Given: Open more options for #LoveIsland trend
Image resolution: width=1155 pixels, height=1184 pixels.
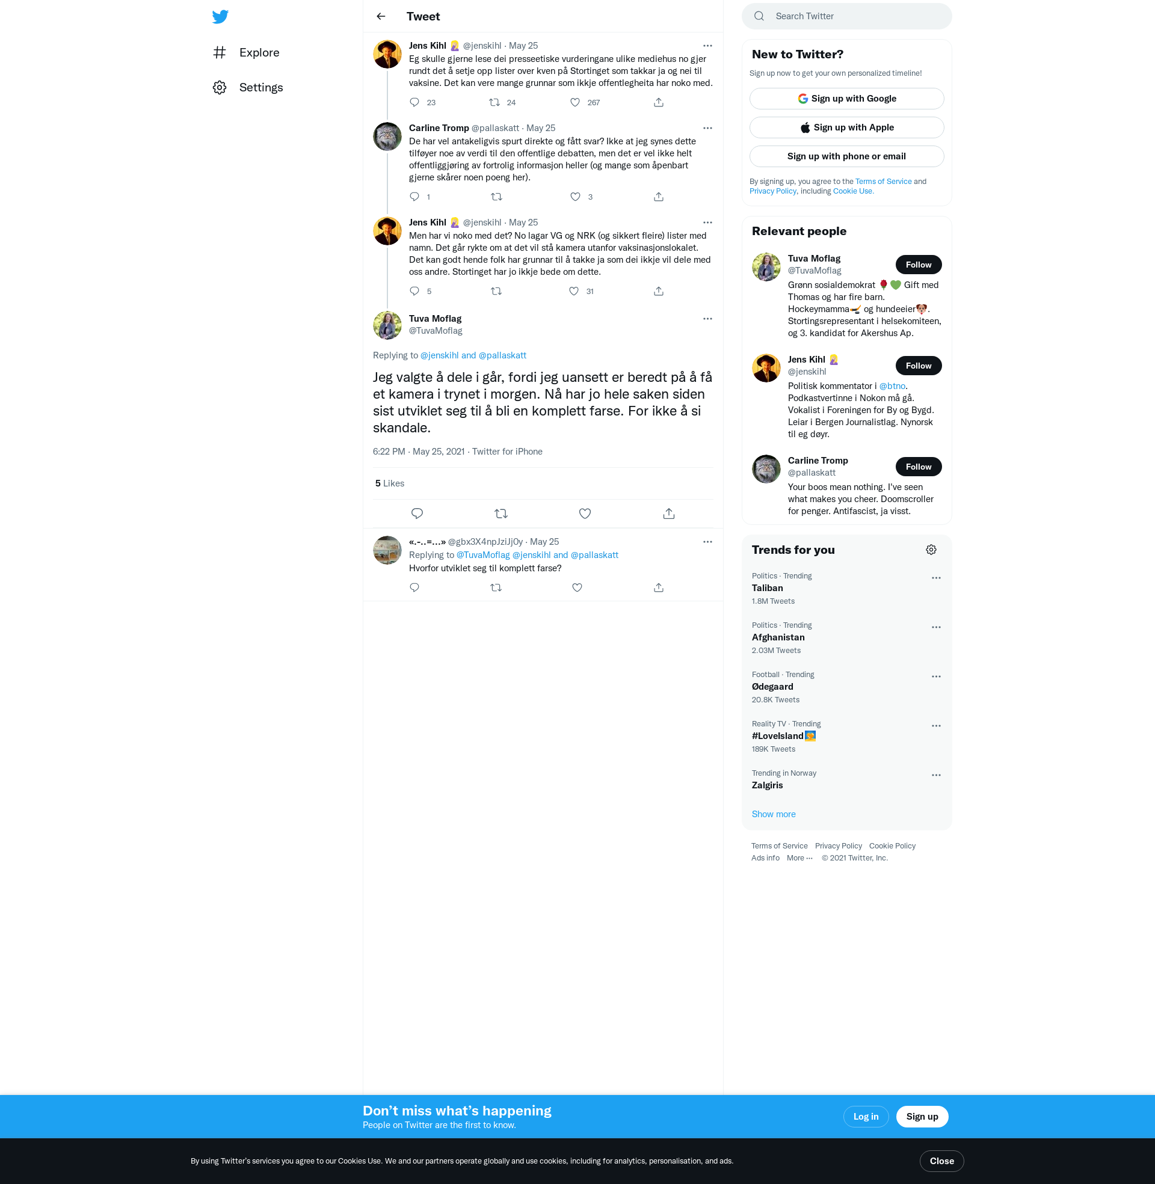Looking at the screenshot, I should [x=936, y=726].
